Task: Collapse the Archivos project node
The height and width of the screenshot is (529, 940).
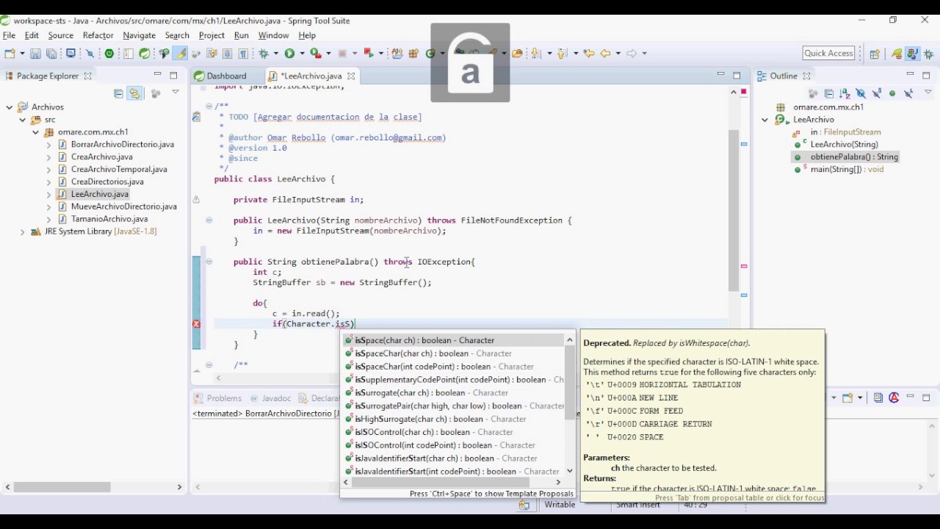Action: 10,107
